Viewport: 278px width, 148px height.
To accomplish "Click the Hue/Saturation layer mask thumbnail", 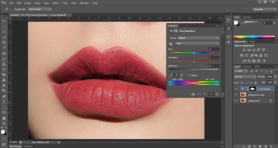I will tap(253, 89).
